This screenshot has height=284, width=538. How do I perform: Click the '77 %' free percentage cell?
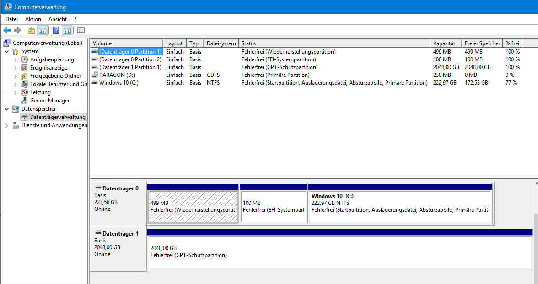[x=511, y=83]
